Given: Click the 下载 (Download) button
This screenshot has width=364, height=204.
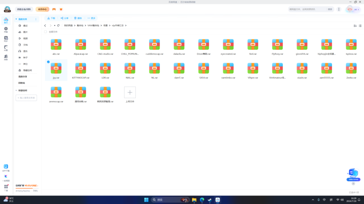Looking at the screenshot, I should tap(52, 18).
